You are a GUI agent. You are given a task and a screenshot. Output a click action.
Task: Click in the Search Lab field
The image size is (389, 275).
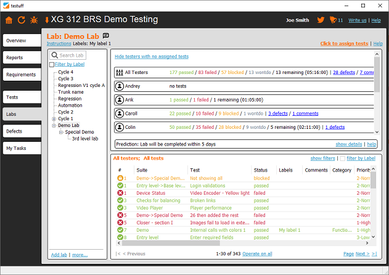(68, 55)
